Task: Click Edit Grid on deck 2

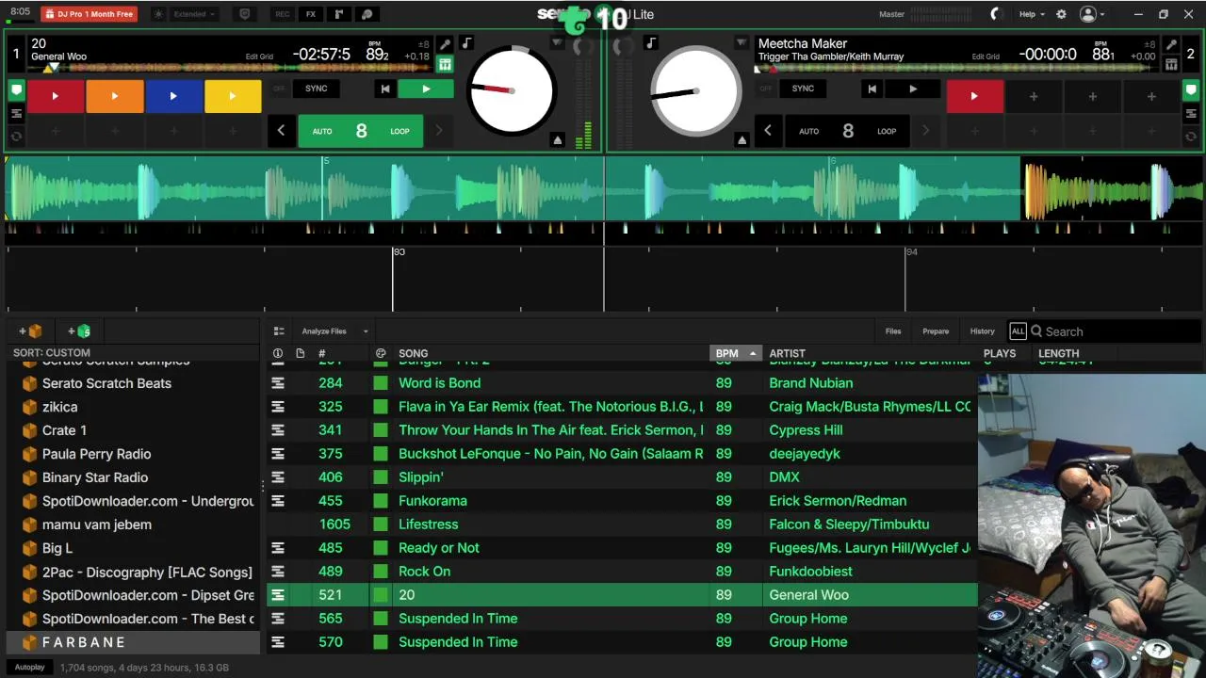Action: (986, 56)
